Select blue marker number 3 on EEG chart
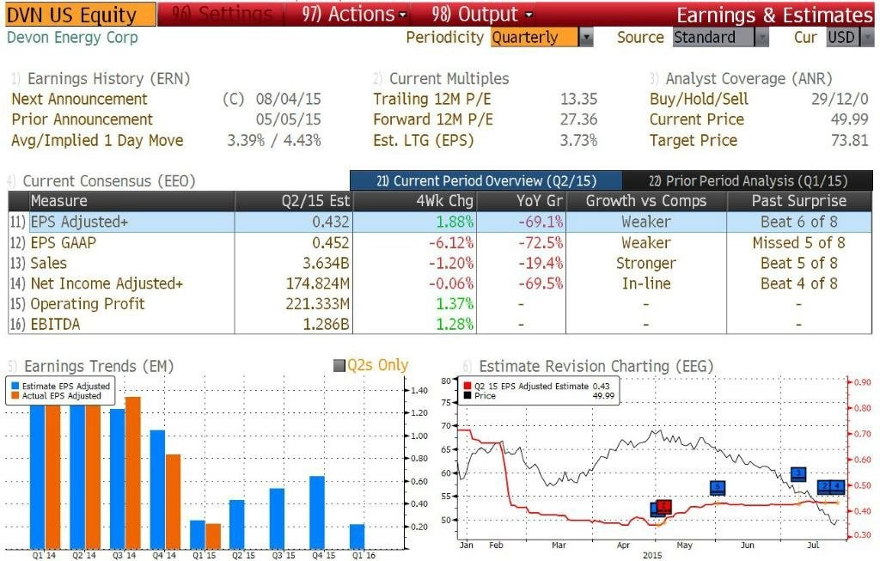 pos(798,474)
